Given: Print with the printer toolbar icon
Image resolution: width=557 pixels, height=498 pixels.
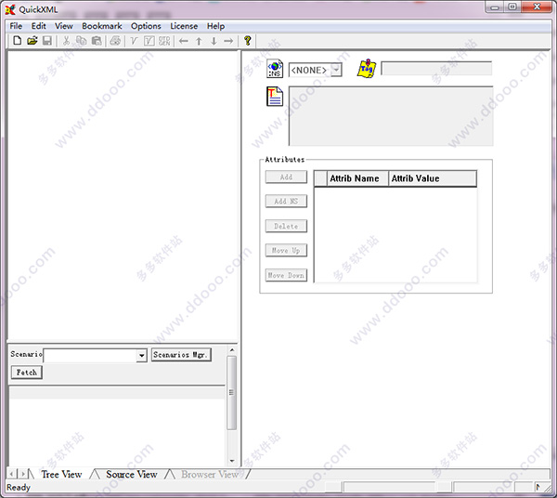Looking at the screenshot, I should [115, 41].
